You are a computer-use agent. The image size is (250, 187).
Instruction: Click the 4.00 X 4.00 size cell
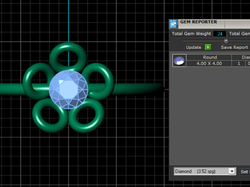click(x=209, y=63)
